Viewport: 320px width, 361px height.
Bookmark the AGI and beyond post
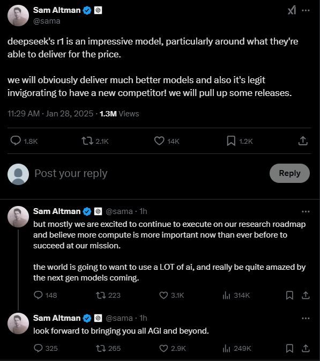click(289, 348)
